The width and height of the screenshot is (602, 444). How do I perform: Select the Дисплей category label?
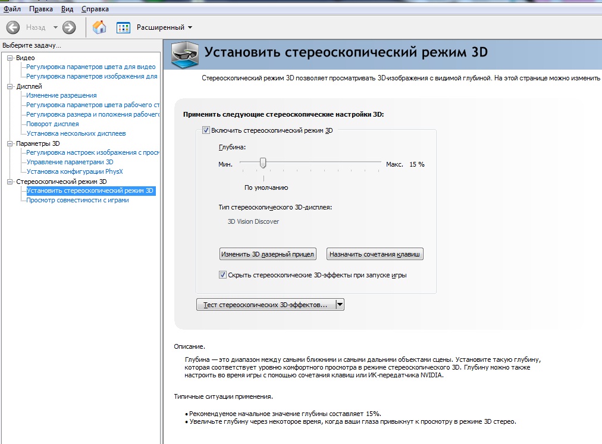tap(29, 86)
